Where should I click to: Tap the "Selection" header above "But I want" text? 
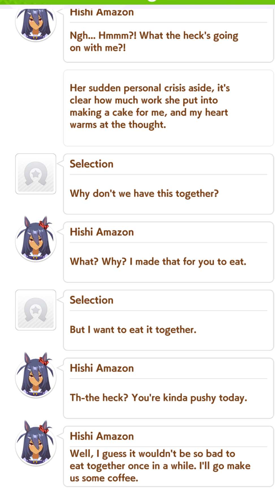coord(92,300)
